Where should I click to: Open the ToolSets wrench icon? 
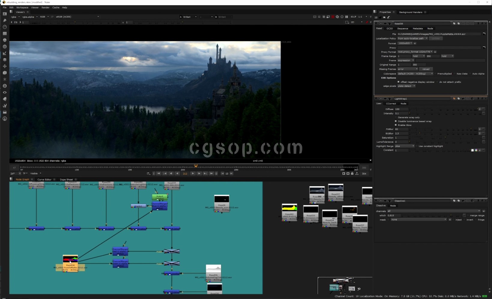point(5,106)
